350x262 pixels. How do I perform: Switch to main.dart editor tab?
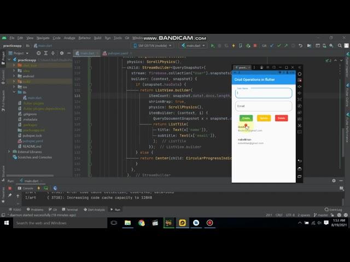tap(87, 53)
